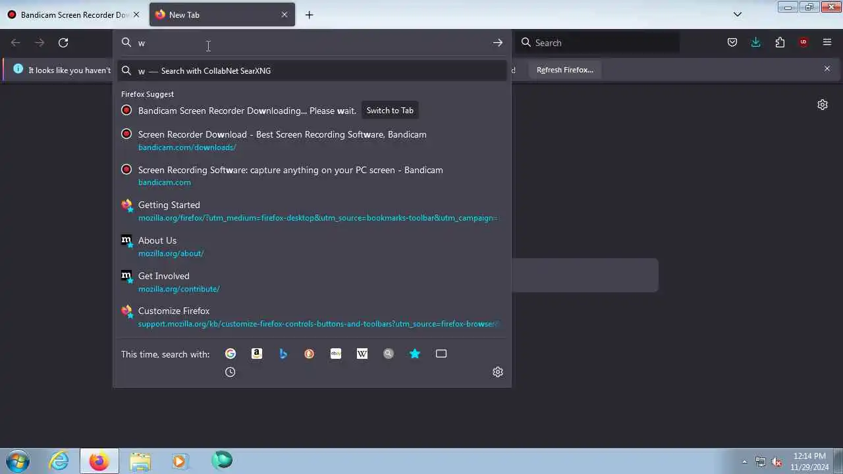Close the Bandicam Screen Recorder tab
The width and height of the screenshot is (843, 474).
coord(136,14)
